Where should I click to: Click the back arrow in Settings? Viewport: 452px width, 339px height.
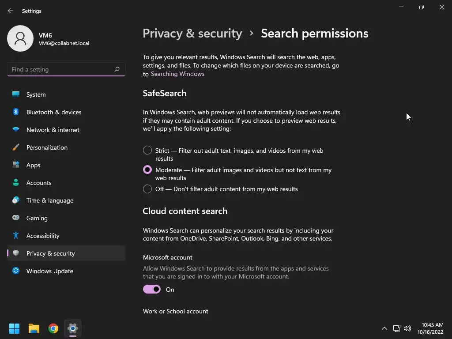(11, 11)
